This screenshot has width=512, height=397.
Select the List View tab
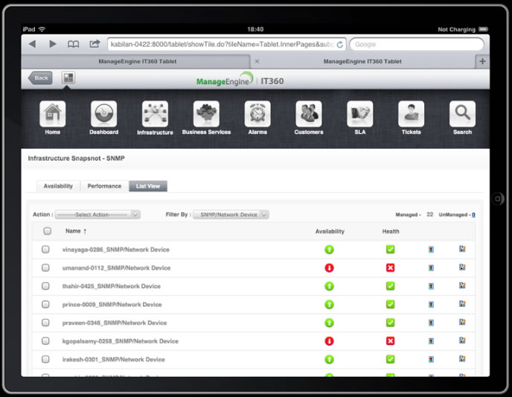[148, 186]
